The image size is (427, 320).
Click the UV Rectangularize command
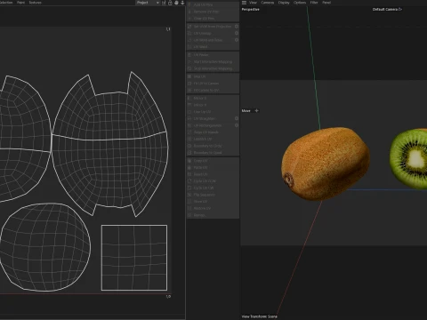(x=210, y=125)
